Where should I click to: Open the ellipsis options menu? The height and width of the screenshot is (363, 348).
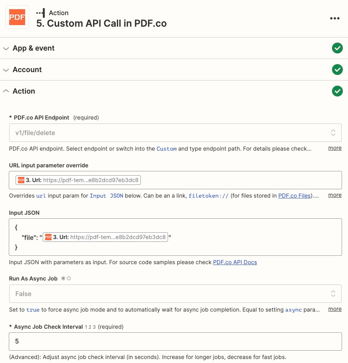335,18
